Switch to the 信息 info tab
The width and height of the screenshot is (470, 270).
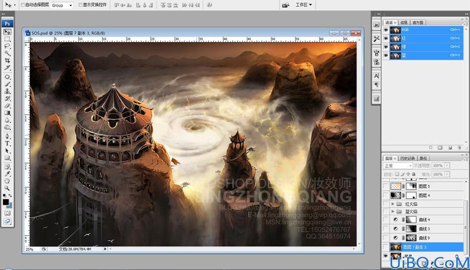(x=404, y=23)
